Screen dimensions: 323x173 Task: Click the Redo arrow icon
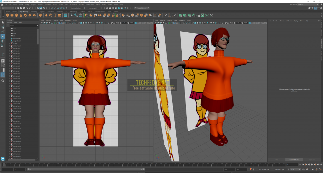tap(30, 8)
